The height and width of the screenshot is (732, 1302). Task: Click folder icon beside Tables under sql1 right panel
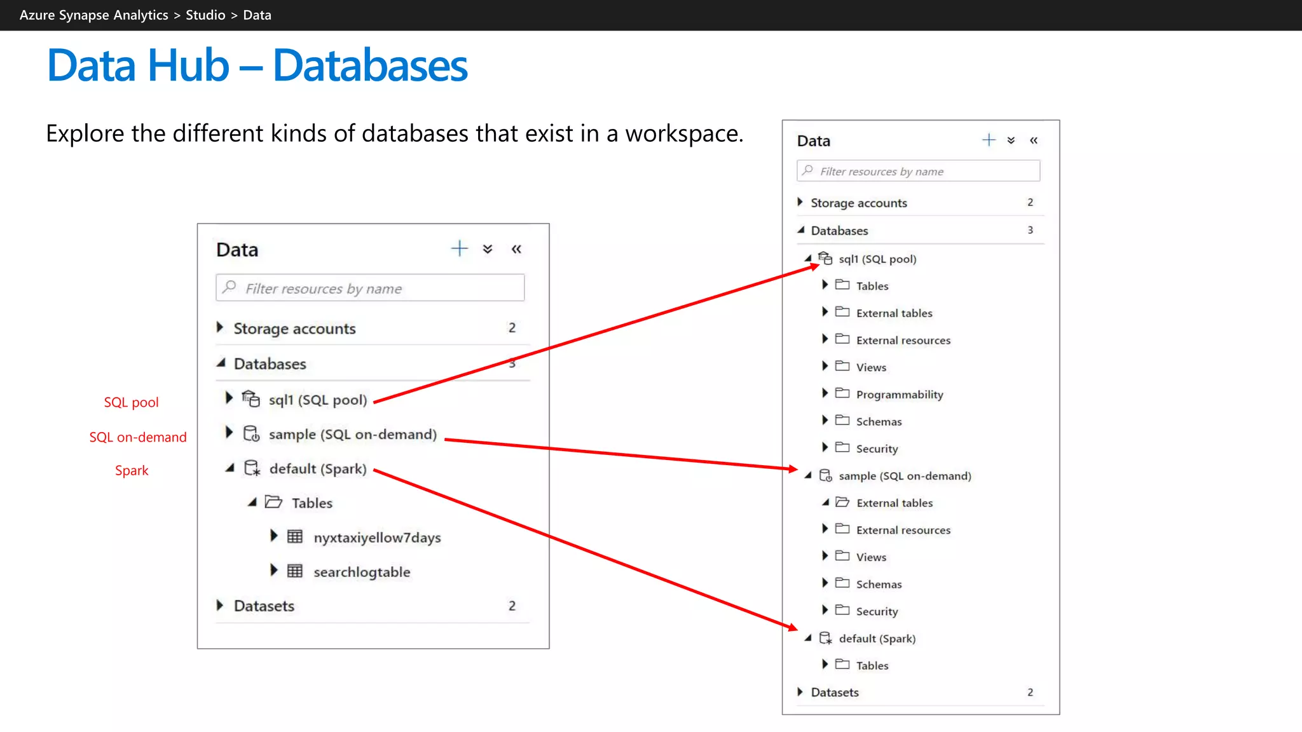click(842, 284)
